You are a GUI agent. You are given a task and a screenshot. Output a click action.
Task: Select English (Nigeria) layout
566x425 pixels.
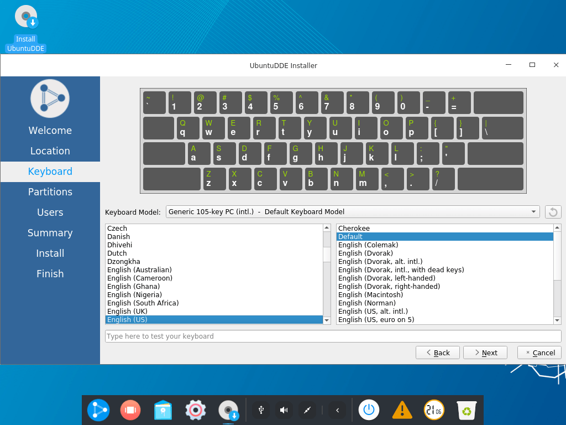[214, 295]
